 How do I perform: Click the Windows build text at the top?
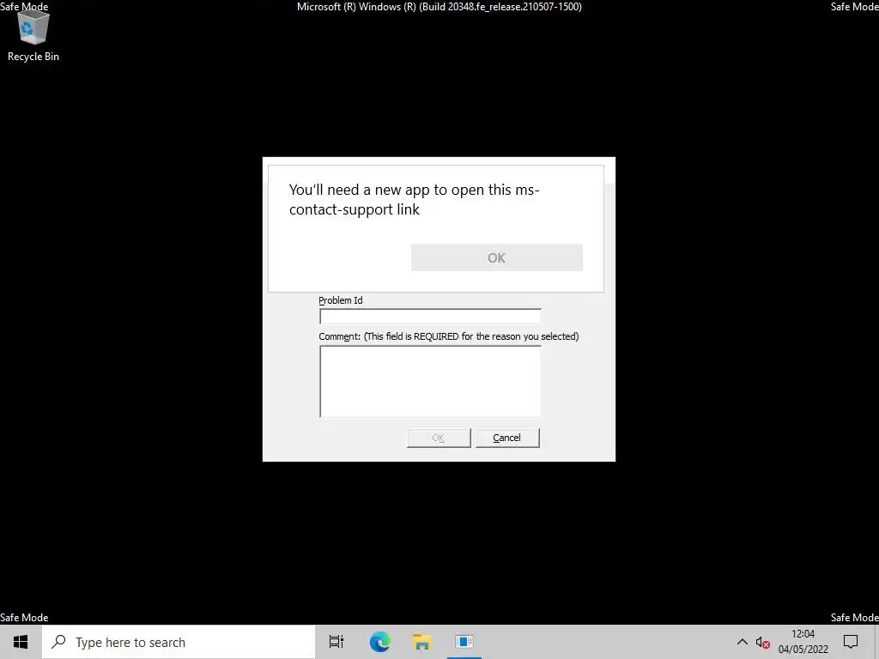click(439, 7)
